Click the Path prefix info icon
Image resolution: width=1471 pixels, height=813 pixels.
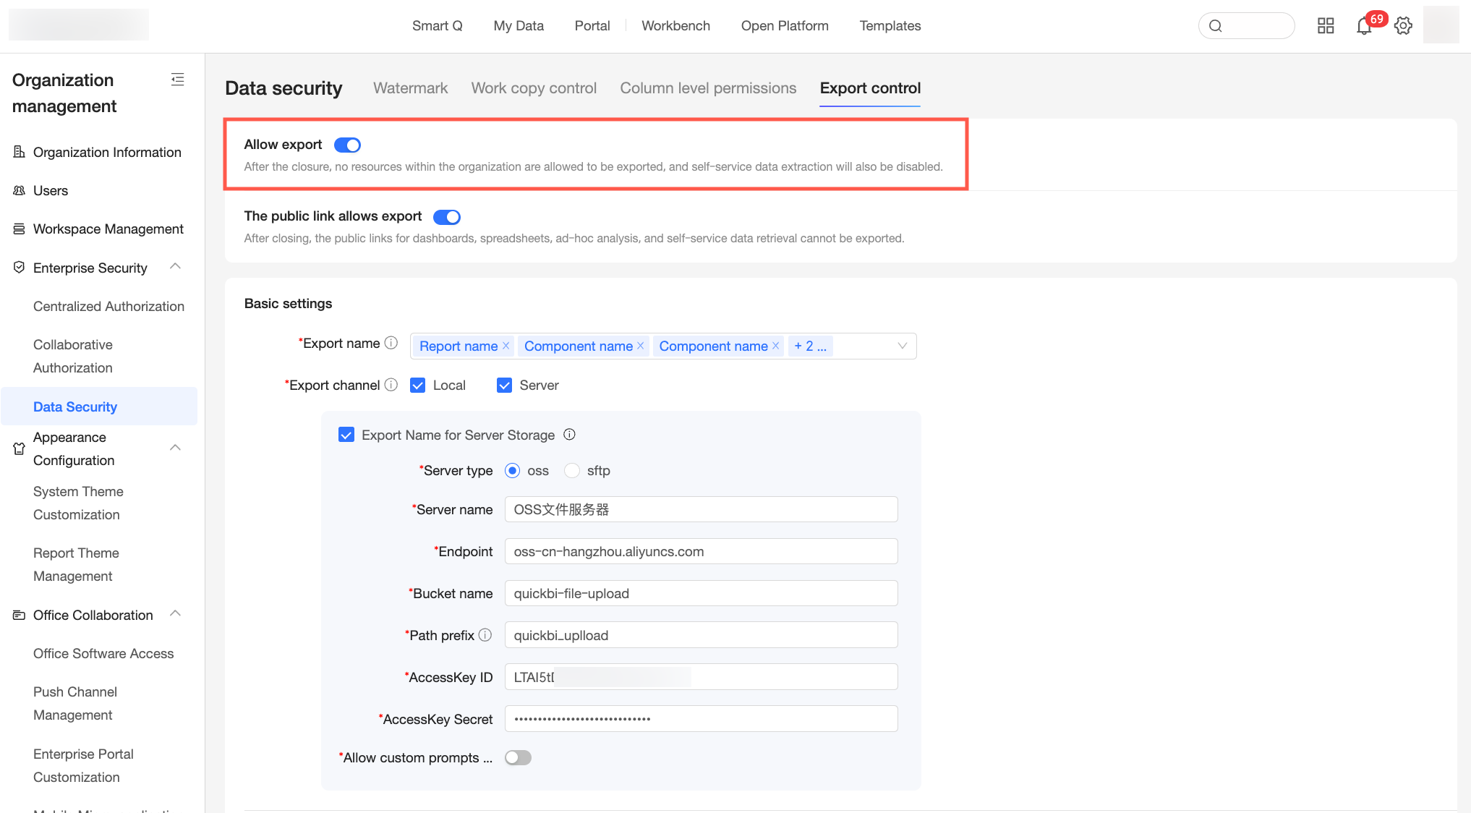(x=485, y=635)
